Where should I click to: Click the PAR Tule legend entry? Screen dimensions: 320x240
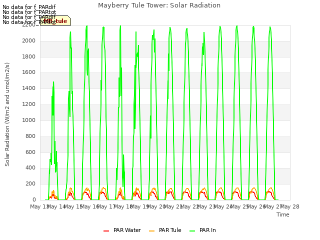coord(165,230)
